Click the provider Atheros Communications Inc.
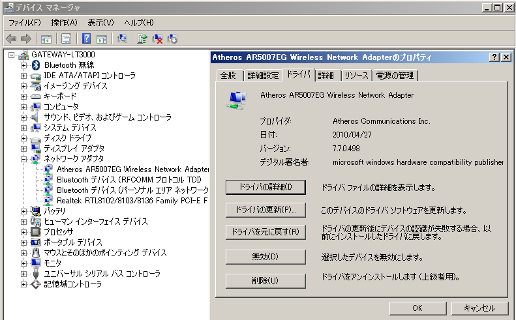 [x=382, y=121]
